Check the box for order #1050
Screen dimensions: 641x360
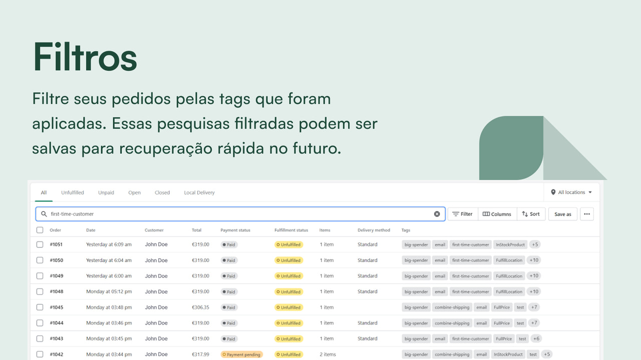(40, 260)
